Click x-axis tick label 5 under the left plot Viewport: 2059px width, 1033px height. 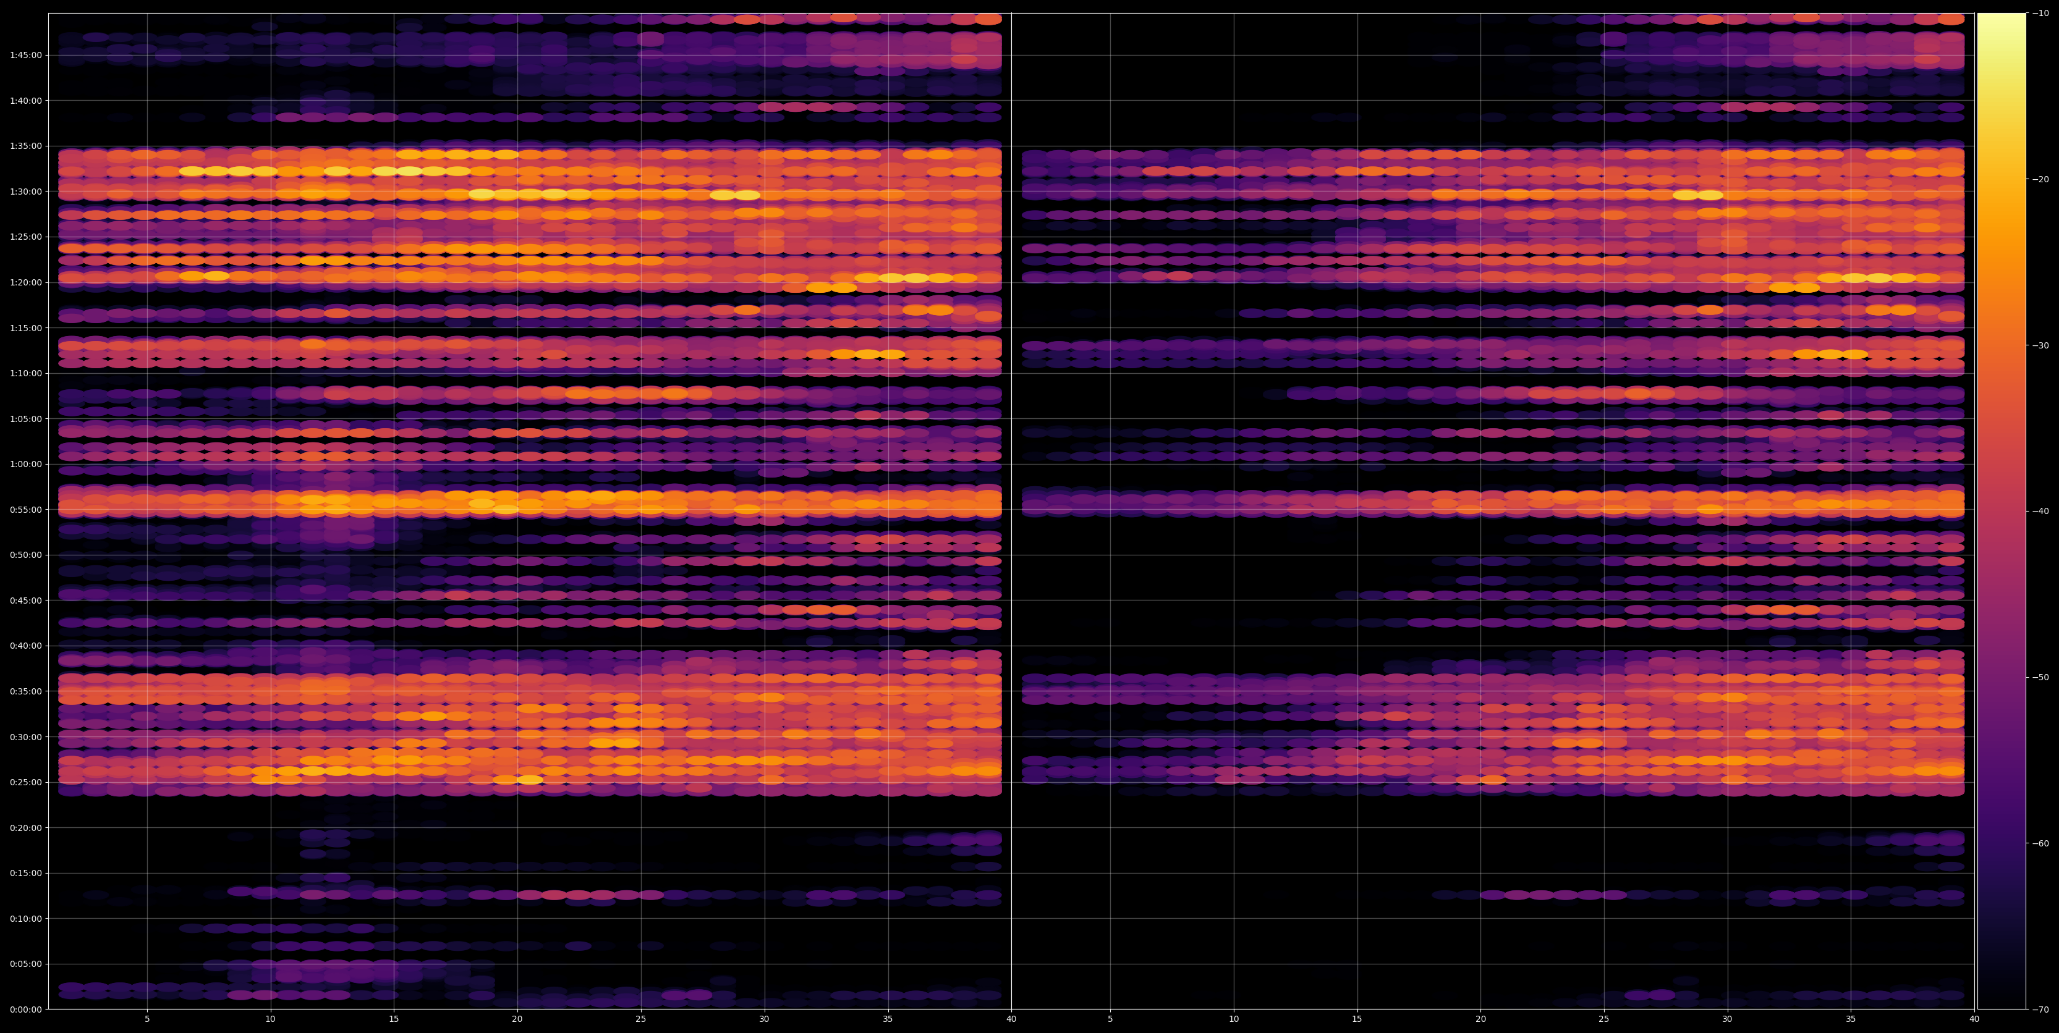coord(147,1019)
